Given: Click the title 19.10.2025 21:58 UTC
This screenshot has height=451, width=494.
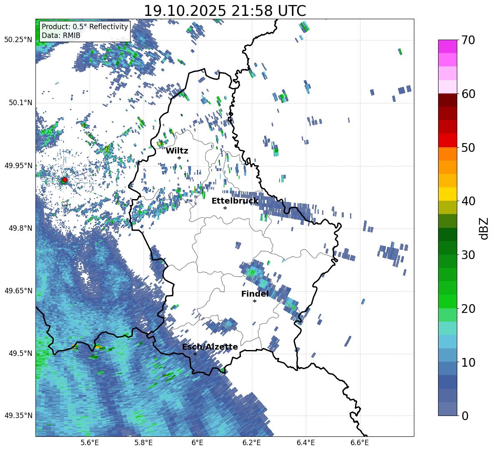Looking at the screenshot, I should click(224, 11).
